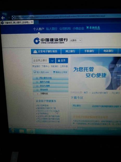Click the browser back arrow
Screen dimensions: 121x162
[3, 18]
